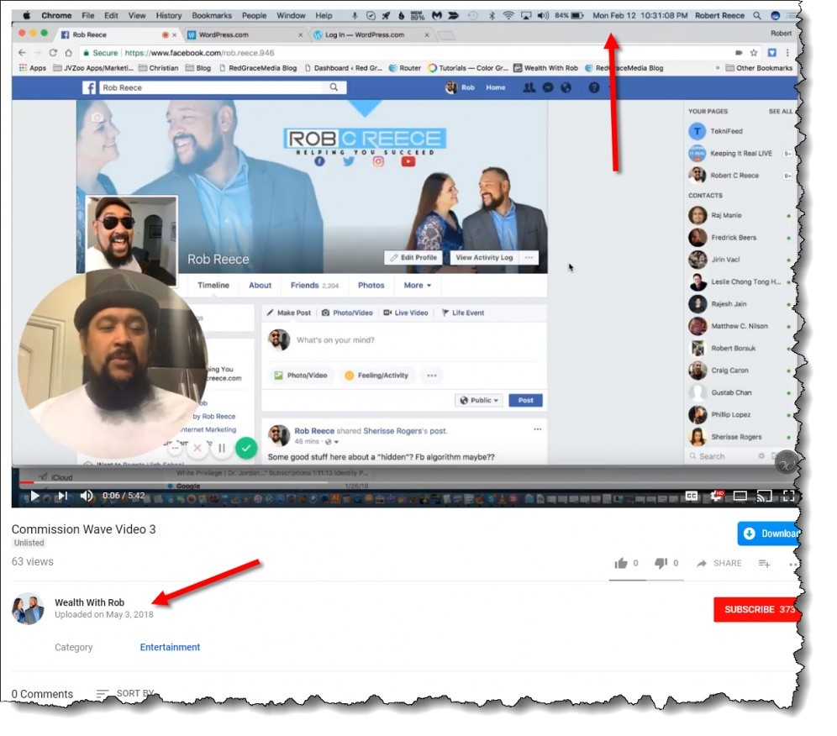
Task: Open Facebook help question mark icon
Action: [594, 87]
